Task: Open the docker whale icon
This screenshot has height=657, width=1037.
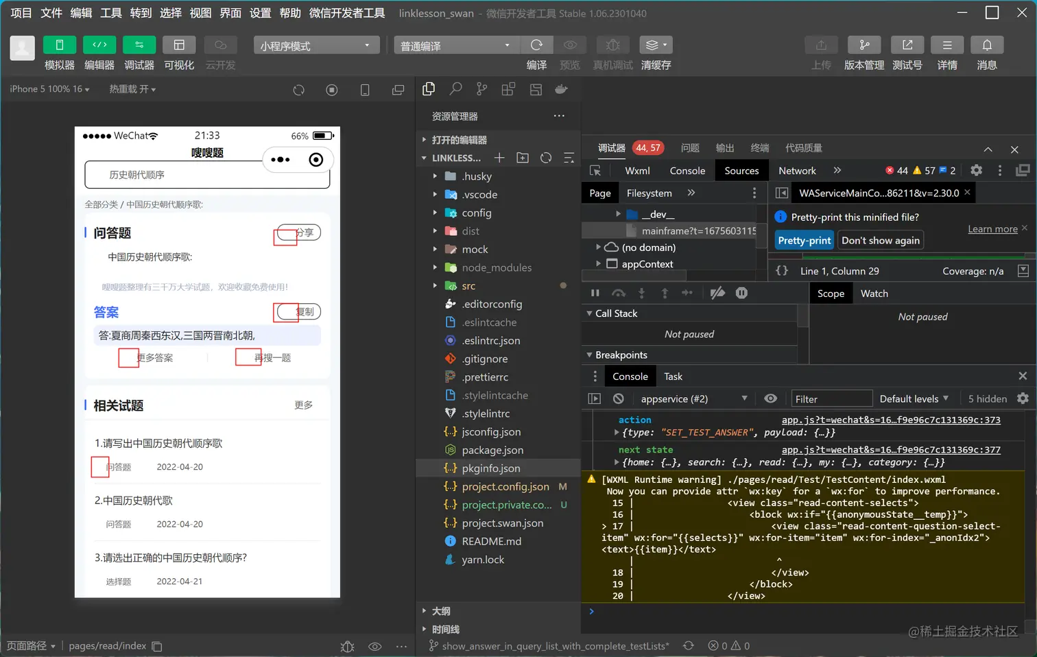Action: [561, 88]
